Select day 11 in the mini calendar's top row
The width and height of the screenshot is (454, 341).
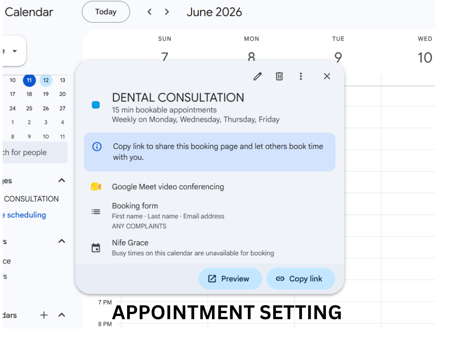pos(29,80)
